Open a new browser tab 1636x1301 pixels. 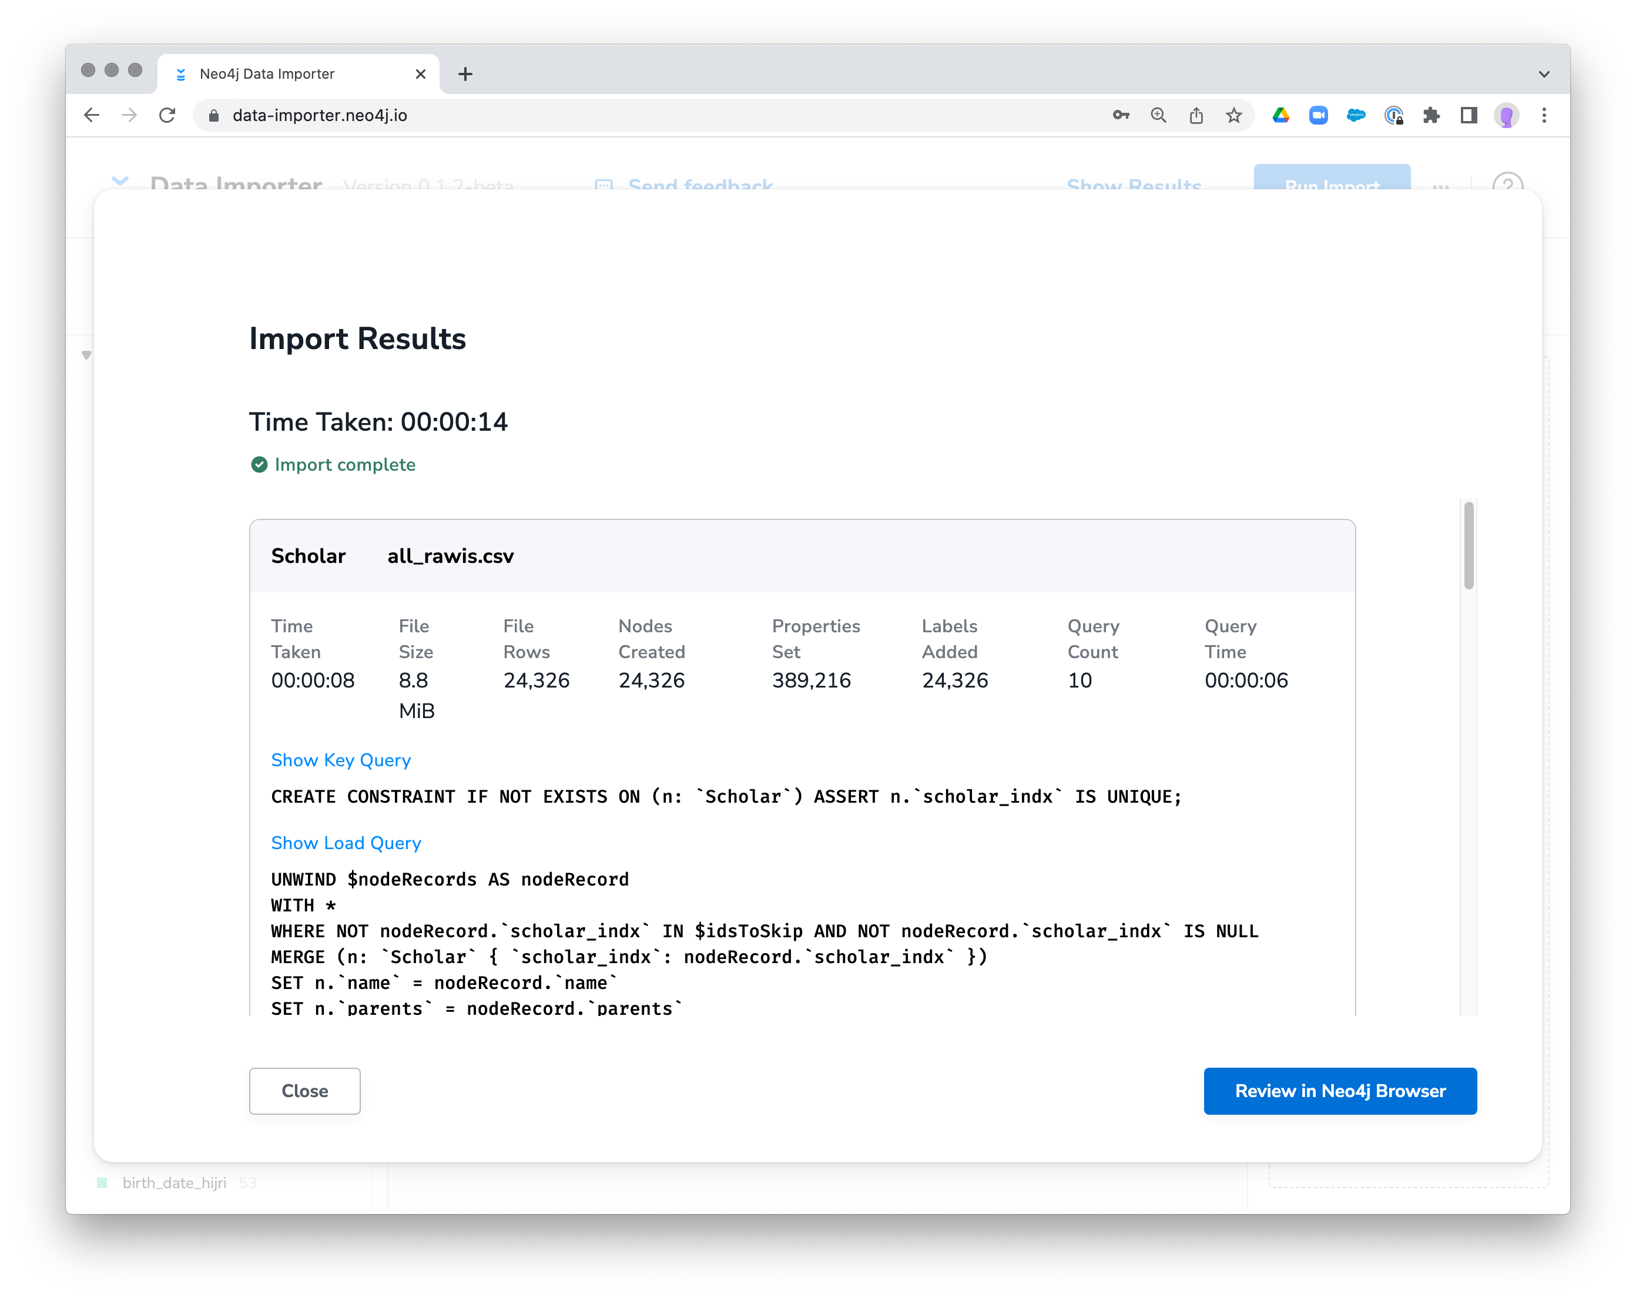tap(465, 75)
